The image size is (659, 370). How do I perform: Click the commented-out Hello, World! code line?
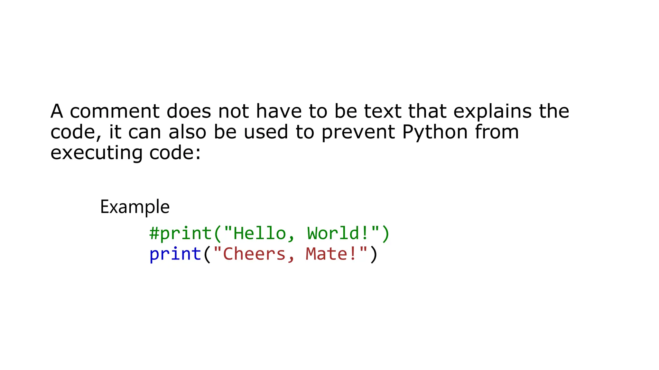[x=270, y=233]
